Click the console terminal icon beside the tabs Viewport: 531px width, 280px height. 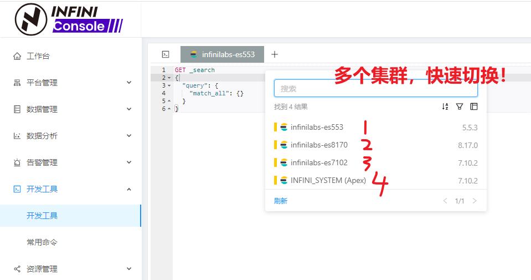click(x=166, y=54)
